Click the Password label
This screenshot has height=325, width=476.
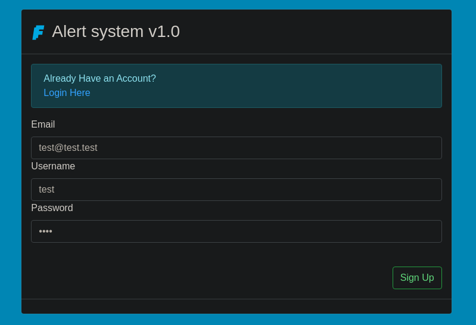point(52,208)
